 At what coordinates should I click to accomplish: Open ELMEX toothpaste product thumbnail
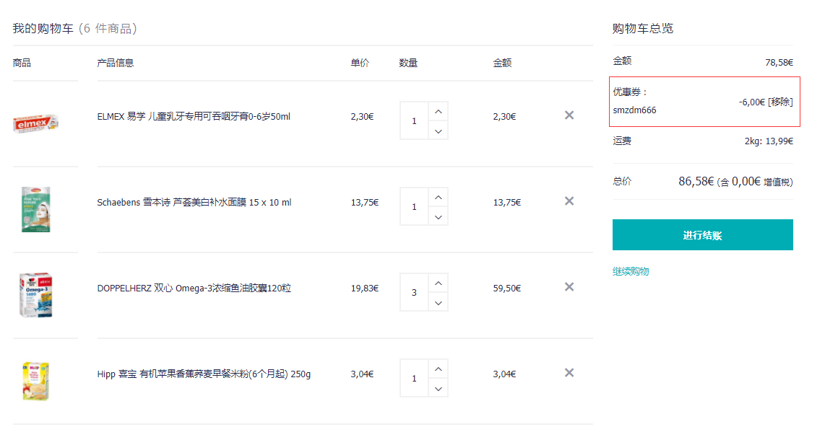click(x=35, y=123)
